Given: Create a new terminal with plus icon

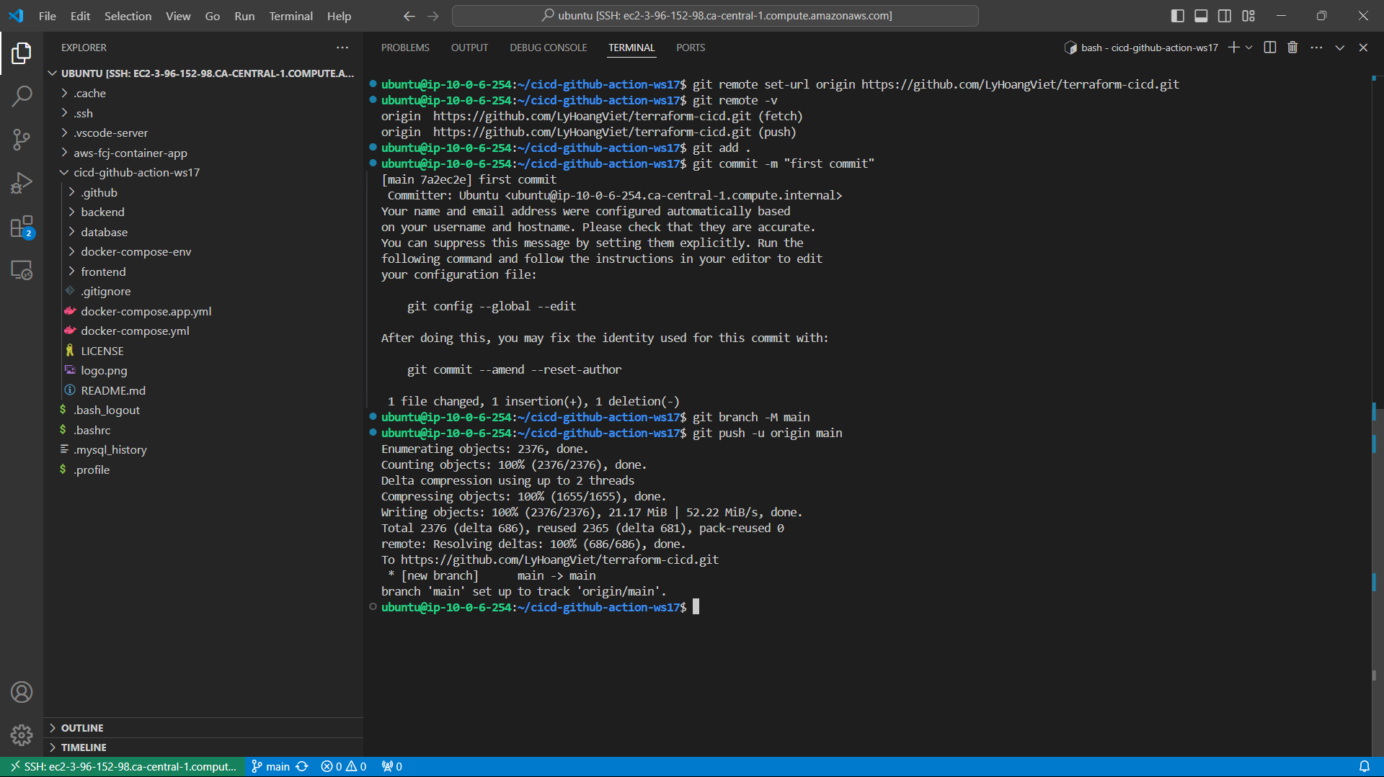Looking at the screenshot, I should pyautogui.click(x=1234, y=48).
